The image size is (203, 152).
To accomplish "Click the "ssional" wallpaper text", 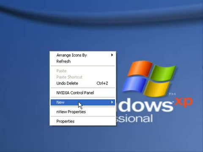I will pyautogui.click(x=134, y=118).
